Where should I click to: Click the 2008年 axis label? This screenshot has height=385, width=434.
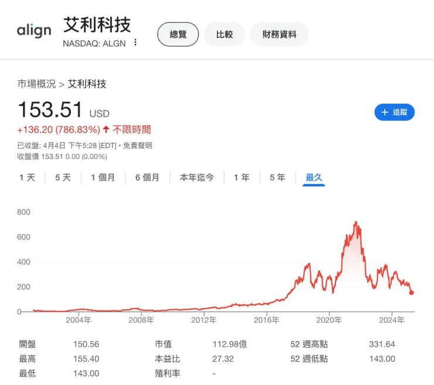tap(141, 320)
